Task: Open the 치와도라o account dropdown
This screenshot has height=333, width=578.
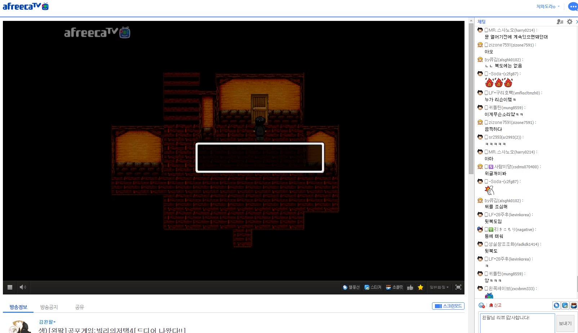Action: (x=548, y=6)
